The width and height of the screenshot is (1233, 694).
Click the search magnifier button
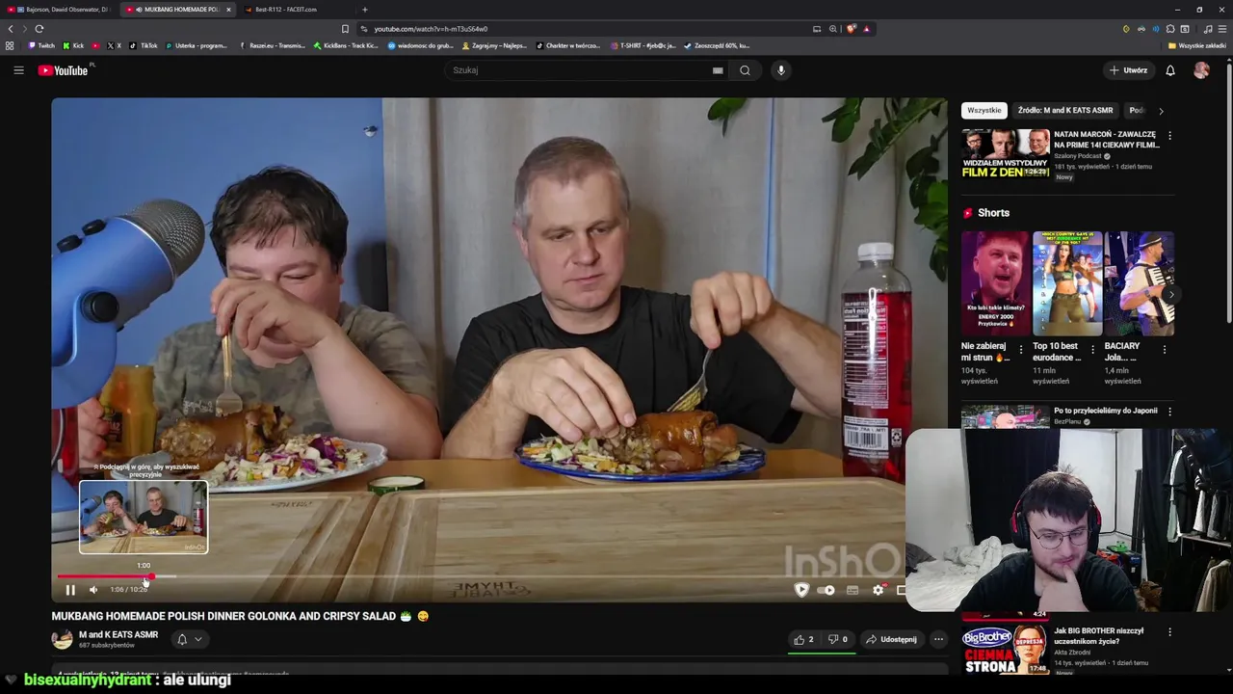745,70
